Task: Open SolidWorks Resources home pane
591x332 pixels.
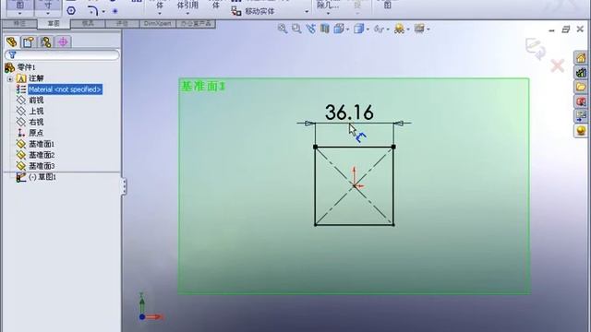Action: pos(581,57)
